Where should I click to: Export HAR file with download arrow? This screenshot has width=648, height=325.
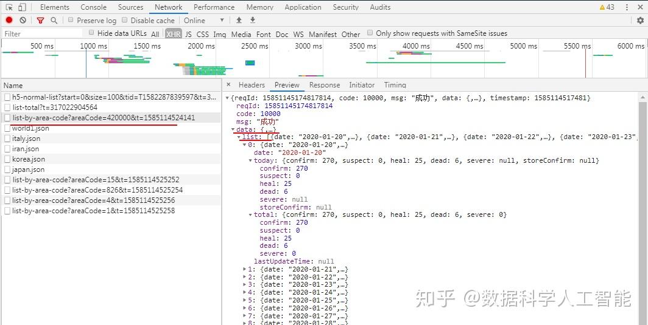[x=253, y=20]
